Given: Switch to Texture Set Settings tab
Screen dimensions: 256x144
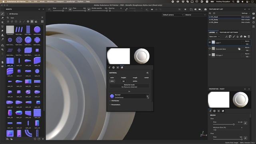Looking at the screenshot, I should tap(228, 32).
